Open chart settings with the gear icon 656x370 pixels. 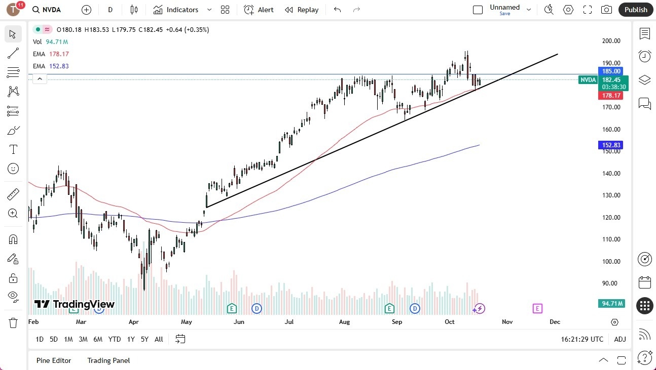click(x=568, y=9)
